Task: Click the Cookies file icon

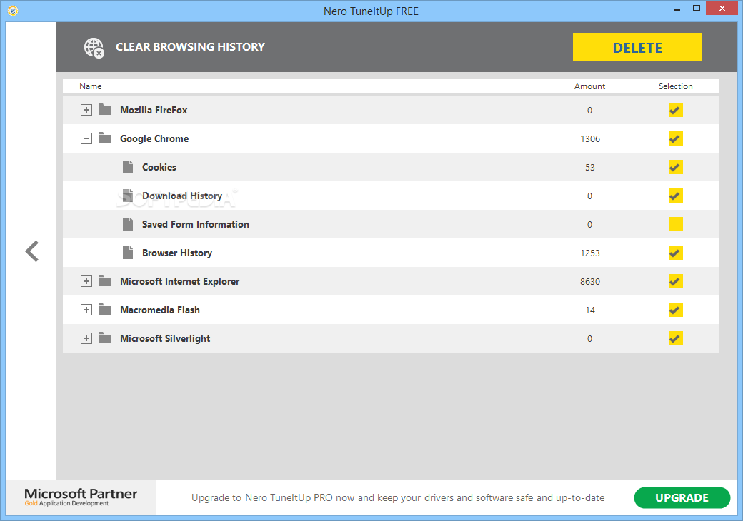Action: tap(127, 167)
